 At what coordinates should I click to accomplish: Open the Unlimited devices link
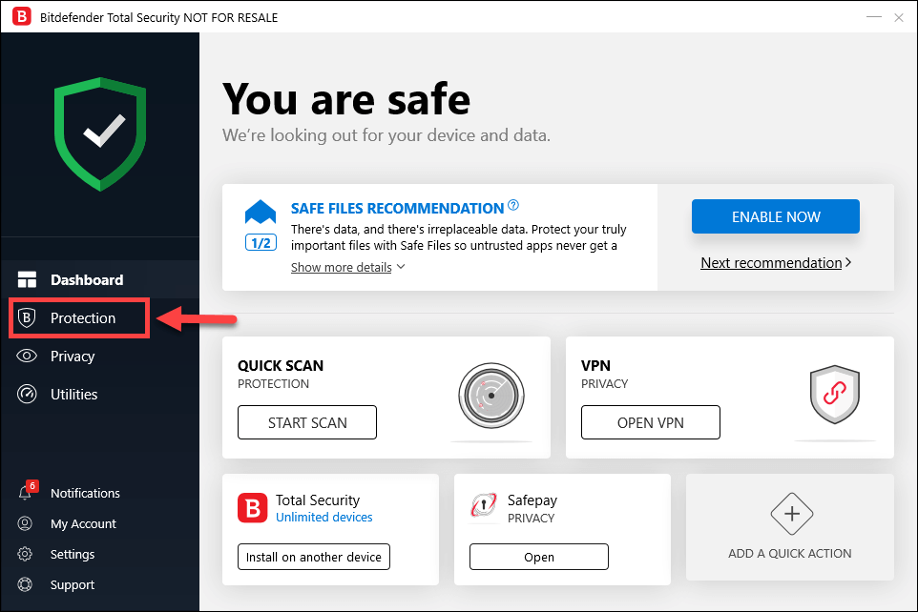pos(323,518)
